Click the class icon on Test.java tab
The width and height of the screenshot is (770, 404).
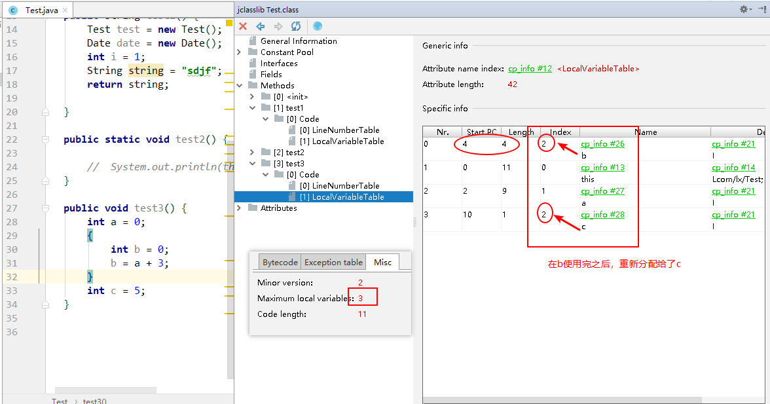[x=13, y=10]
